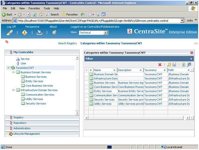
Task: Click the save floppy disk icon
Action: [174, 65]
